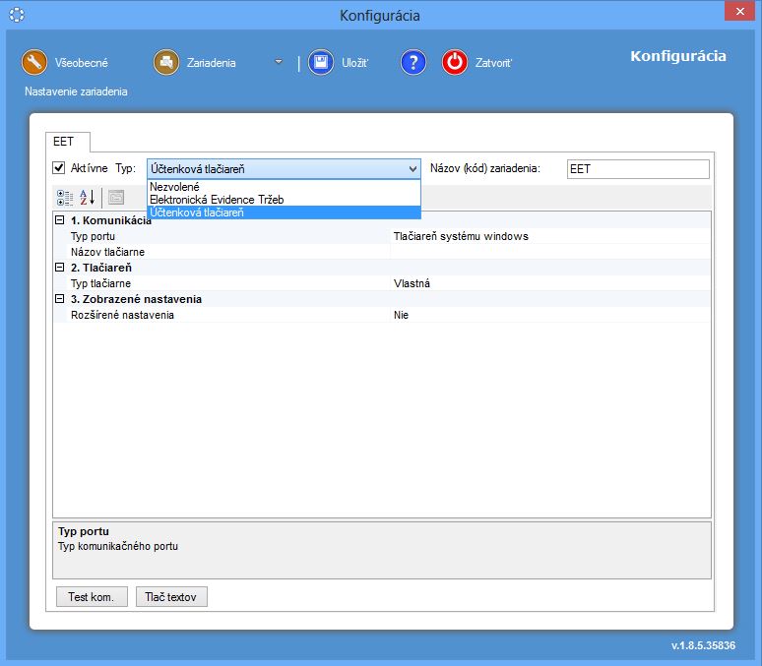
Task: Toggle the Aktívne checkbox
Action: click(59, 168)
